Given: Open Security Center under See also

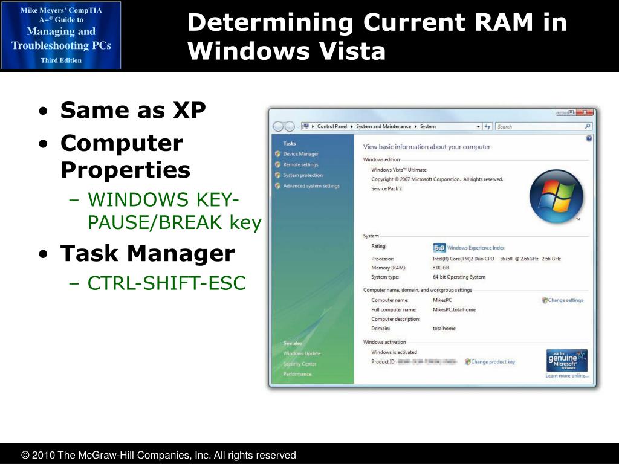Looking at the screenshot, I should tap(300, 364).
